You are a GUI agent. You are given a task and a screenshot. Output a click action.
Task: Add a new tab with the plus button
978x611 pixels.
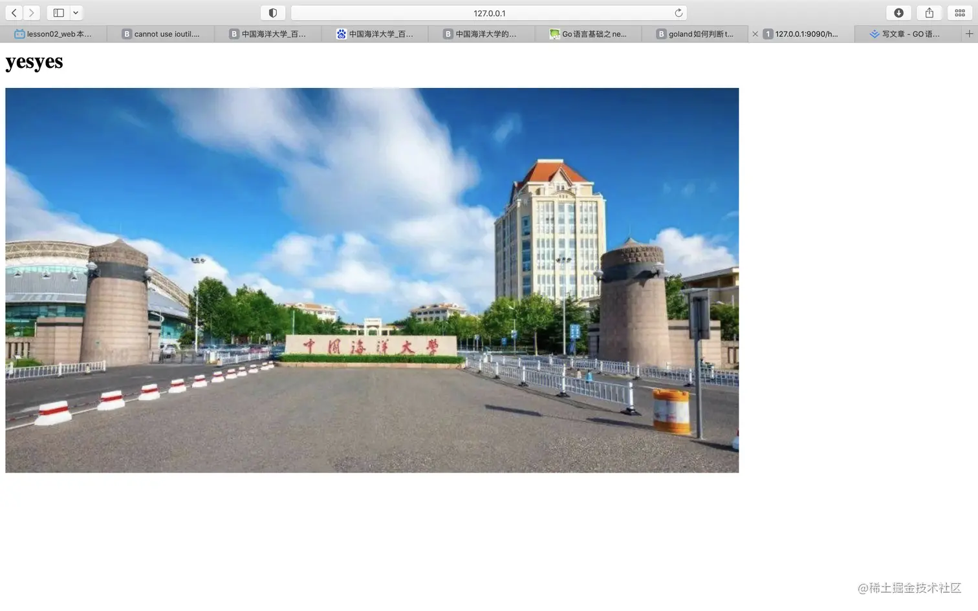point(969,34)
